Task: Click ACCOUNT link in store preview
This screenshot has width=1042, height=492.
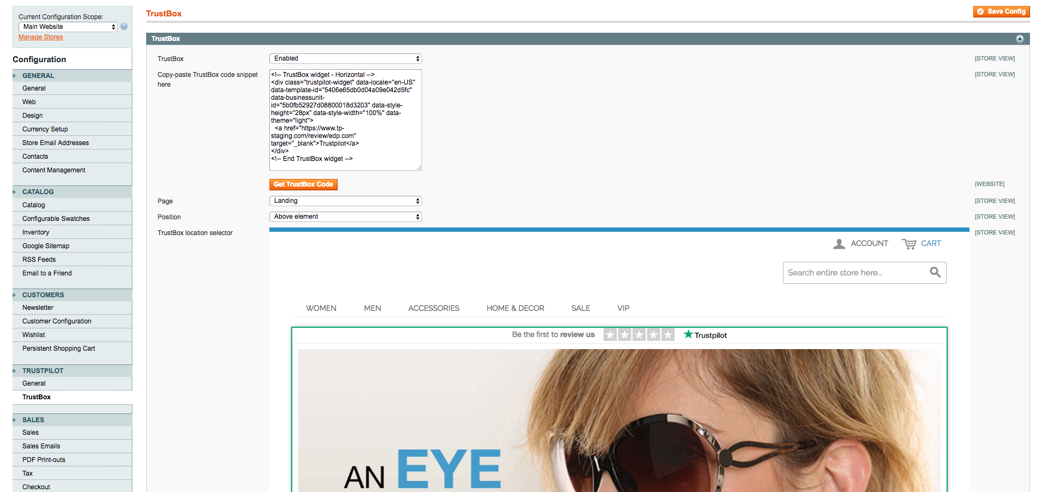Action: click(869, 243)
